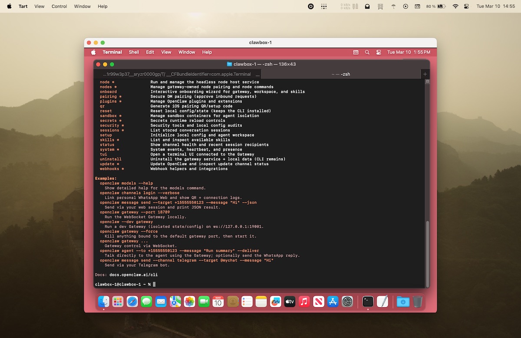Click the Terminal icon in the dock

[x=368, y=302]
